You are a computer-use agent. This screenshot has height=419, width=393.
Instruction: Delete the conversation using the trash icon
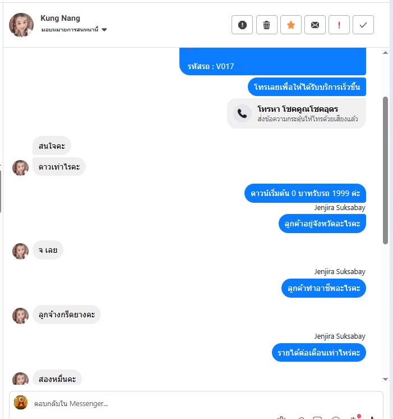(x=266, y=25)
